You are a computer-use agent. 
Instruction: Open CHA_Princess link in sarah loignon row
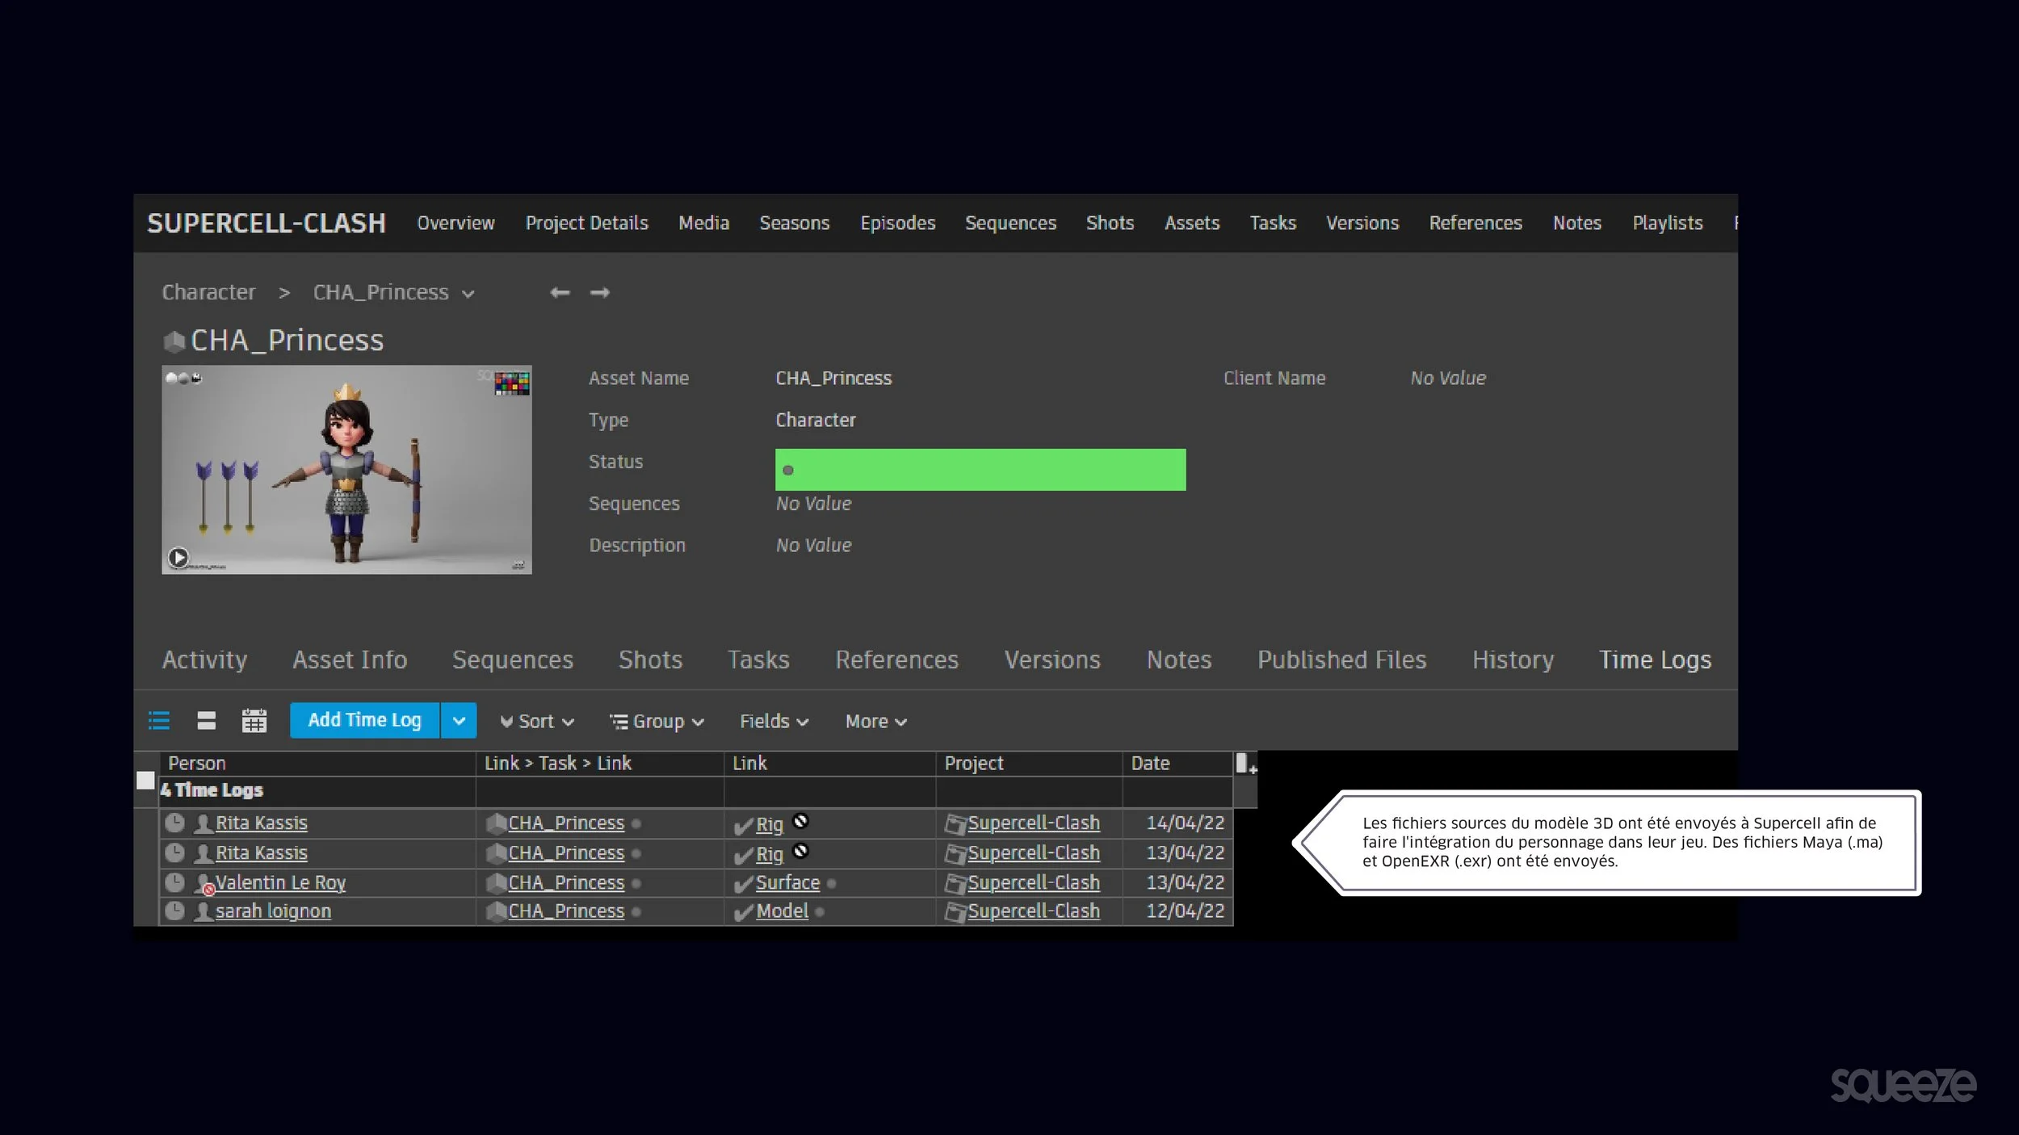coord(566,911)
